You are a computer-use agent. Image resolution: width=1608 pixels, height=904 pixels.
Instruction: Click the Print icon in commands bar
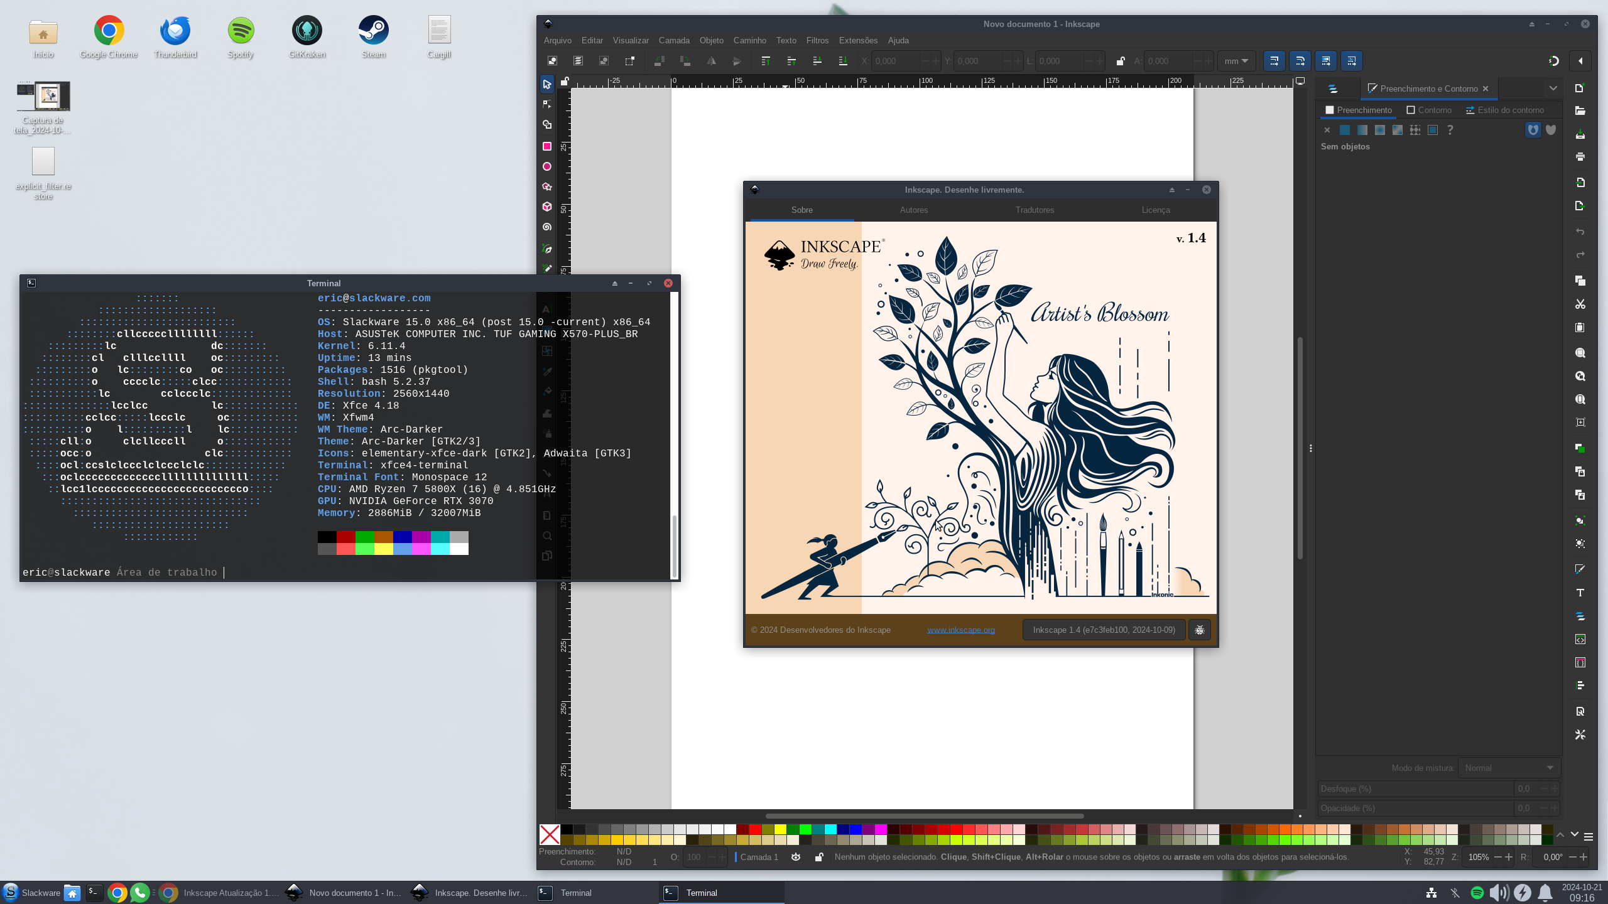click(x=1580, y=157)
